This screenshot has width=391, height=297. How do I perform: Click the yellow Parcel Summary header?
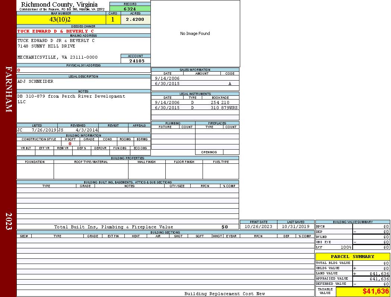click(x=352, y=257)
